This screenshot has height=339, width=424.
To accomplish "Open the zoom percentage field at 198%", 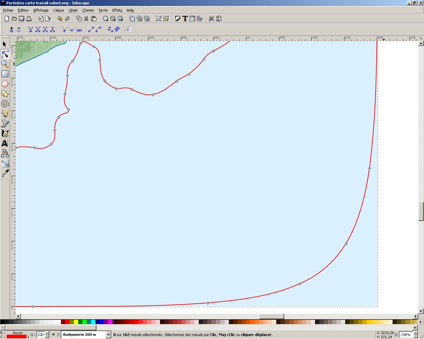I will [x=405, y=335].
